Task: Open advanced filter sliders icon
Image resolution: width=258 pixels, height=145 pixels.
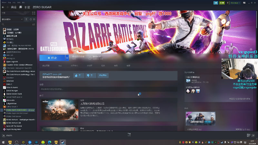Action: point(34,24)
